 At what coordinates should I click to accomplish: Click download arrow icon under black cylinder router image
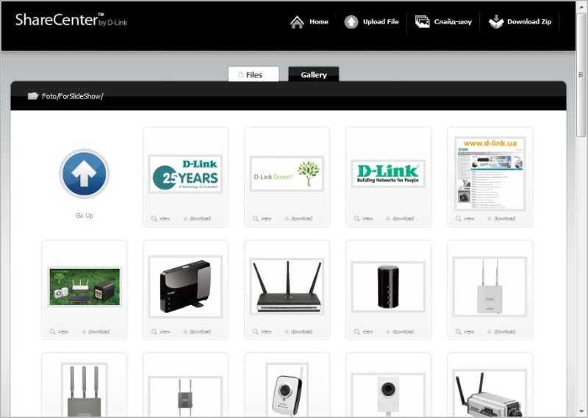coord(388,332)
